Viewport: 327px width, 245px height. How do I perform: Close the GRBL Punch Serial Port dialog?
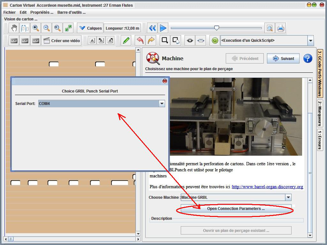165,81
